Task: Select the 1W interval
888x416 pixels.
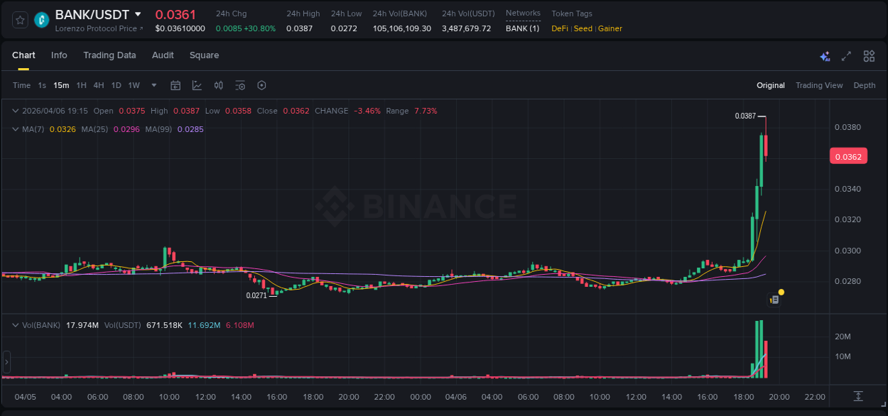Action: coord(134,85)
